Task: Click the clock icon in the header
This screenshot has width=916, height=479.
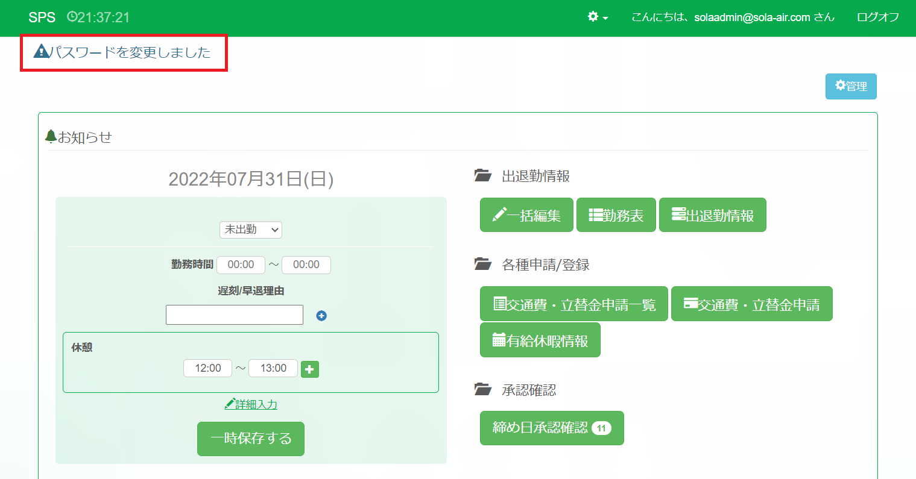Action: coord(72,17)
